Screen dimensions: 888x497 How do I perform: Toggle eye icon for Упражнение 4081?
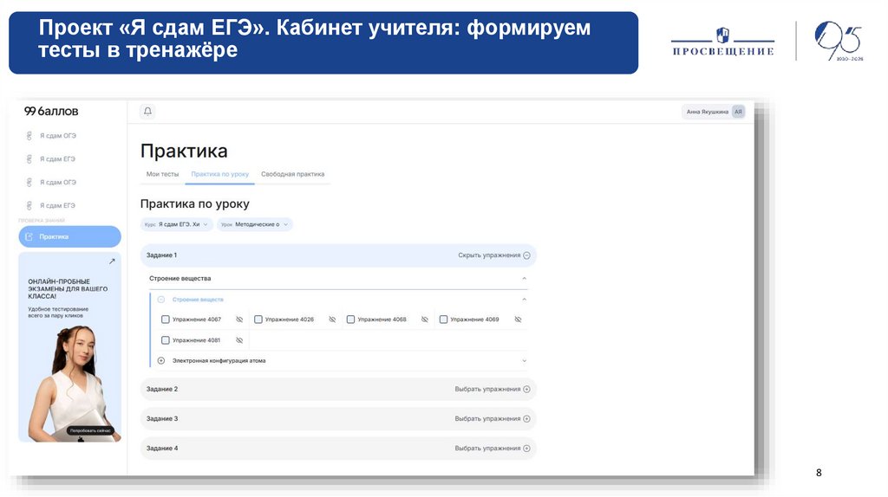pyautogui.click(x=239, y=340)
